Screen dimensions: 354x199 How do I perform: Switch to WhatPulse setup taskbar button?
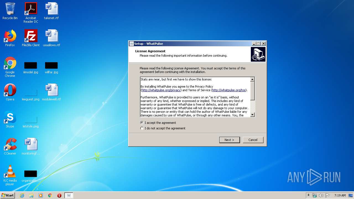point(69,195)
